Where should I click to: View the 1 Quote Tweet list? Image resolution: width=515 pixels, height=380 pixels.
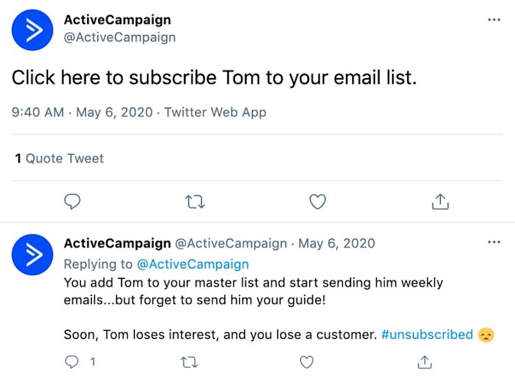coord(59,158)
